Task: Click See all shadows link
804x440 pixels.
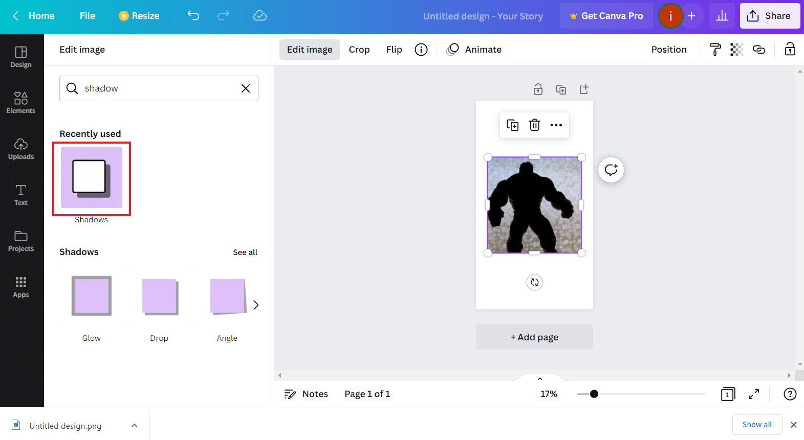Action: pos(245,252)
